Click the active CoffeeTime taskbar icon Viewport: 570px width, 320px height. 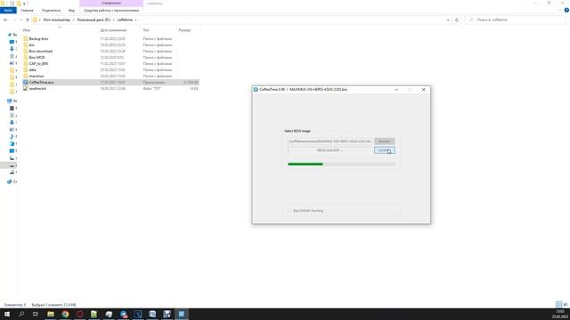click(182, 314)
